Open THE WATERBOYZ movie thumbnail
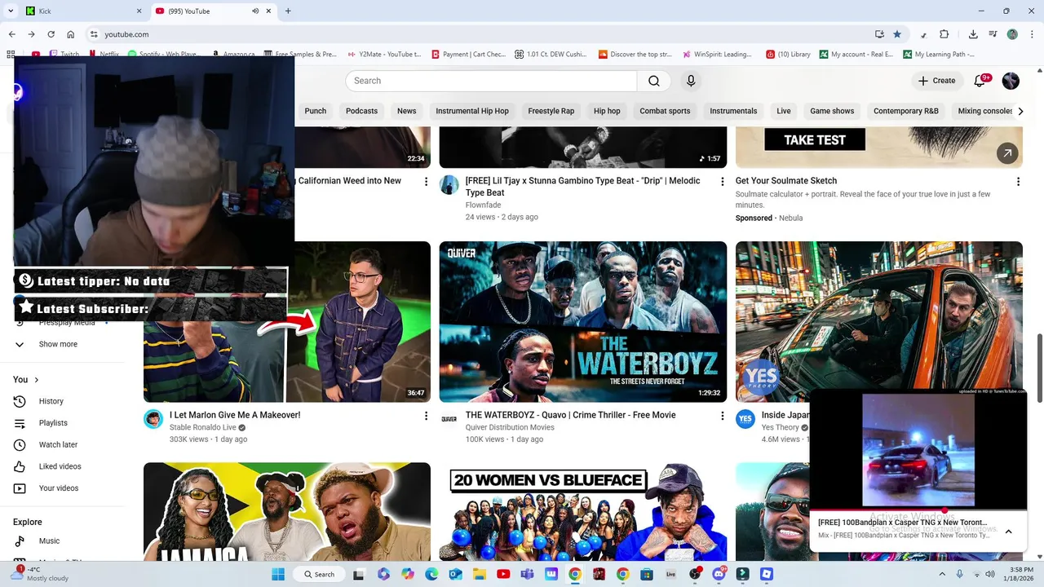This screenshot has height=587, width=1044. pos(582,321)
